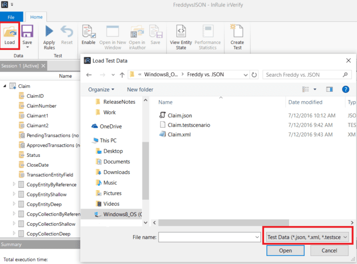
Task: Open file dialog help button
Action: pyautogui.click(x=345, y=89)
